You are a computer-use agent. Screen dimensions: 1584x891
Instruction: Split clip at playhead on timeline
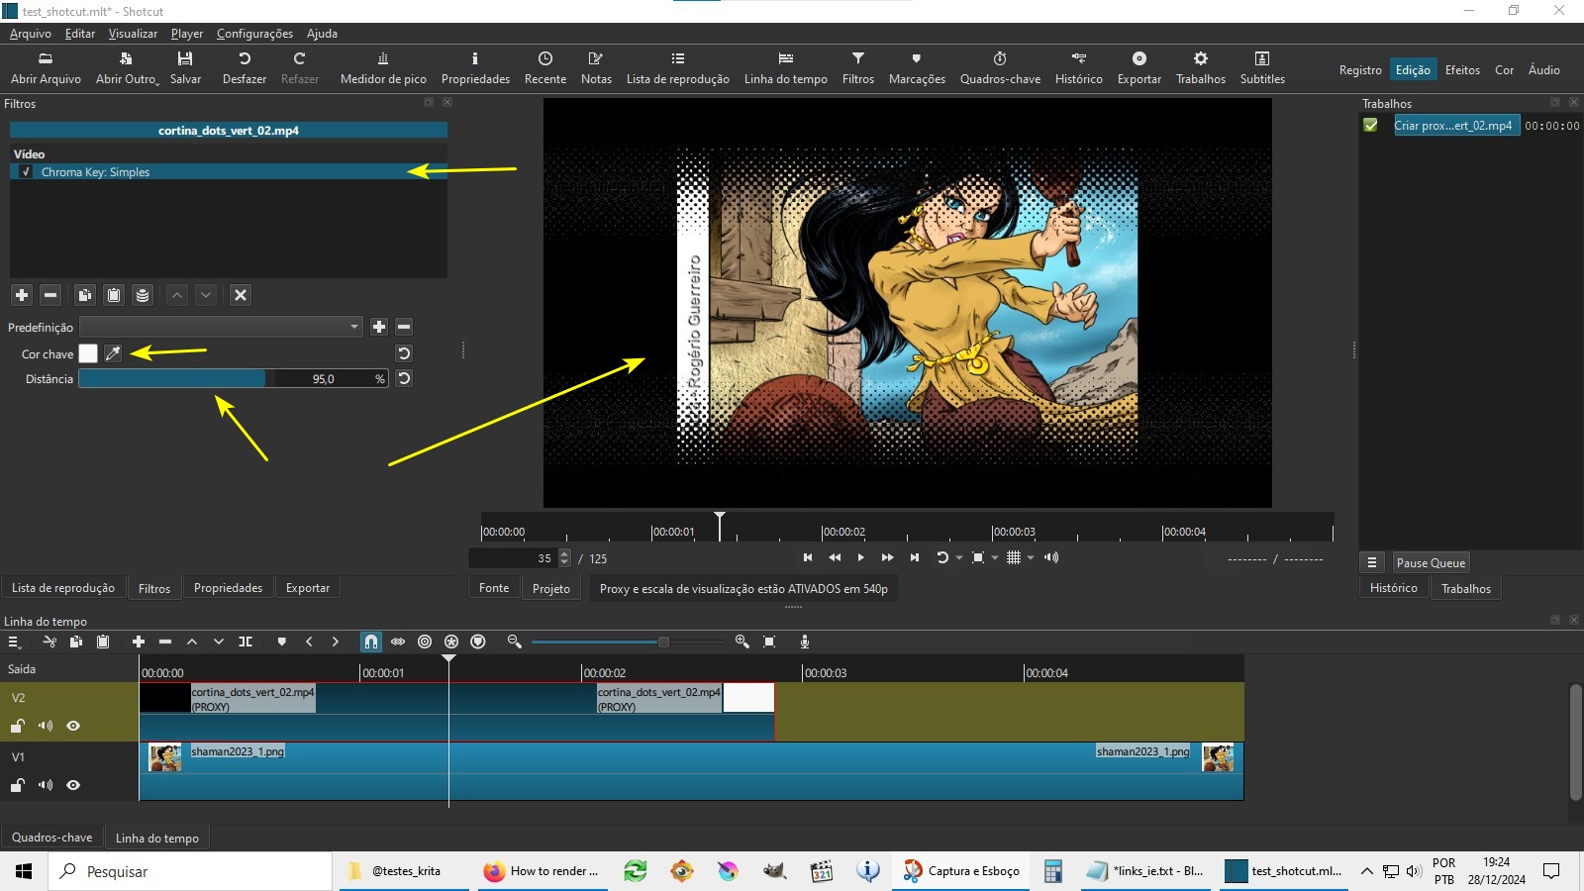pos(246,642)
